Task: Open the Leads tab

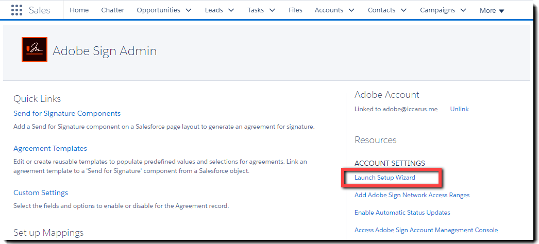Action: [x=214, y=10]
